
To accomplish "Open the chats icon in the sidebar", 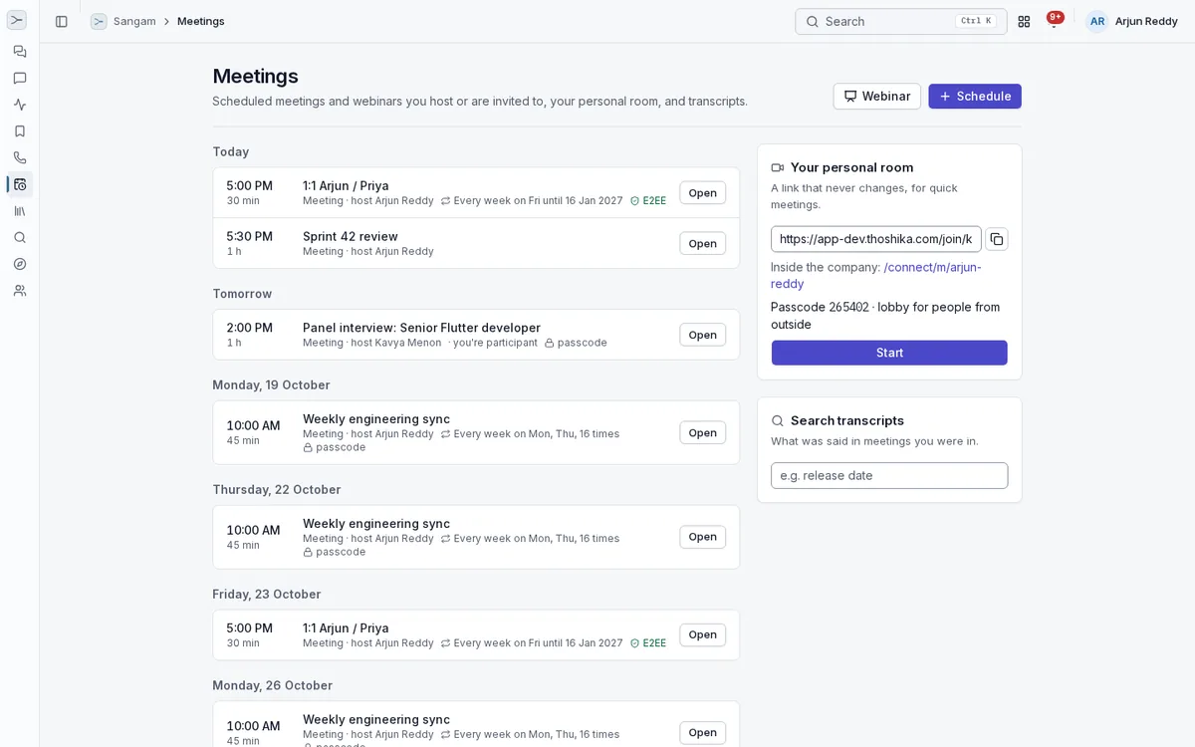I will pyautogui.click(x=20, y=51).
